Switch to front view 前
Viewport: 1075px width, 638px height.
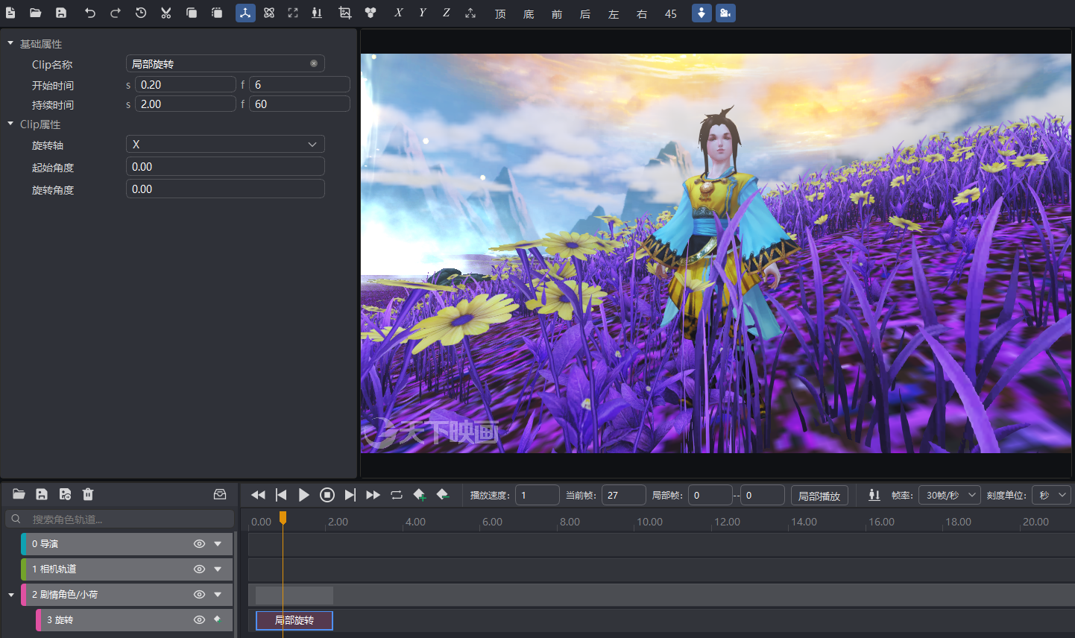coord(557,13)
